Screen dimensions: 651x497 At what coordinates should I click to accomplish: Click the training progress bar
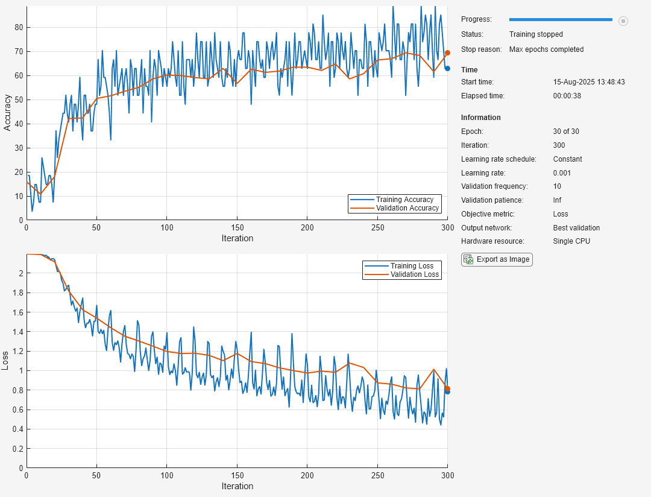pos(561,19)
